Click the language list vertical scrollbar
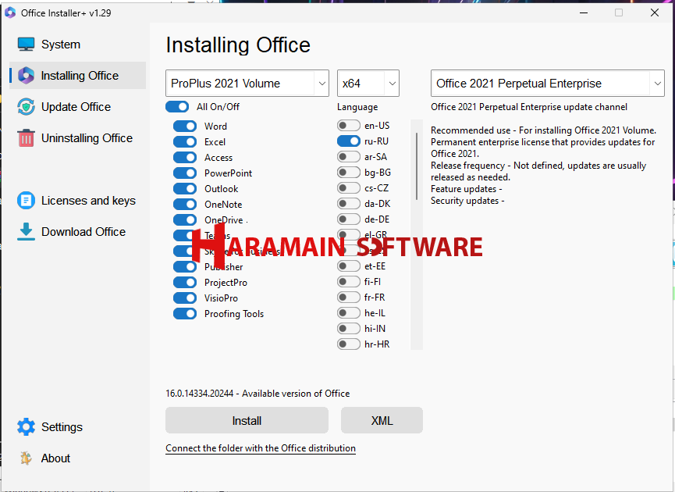675x492 pixels. (417, 166)
